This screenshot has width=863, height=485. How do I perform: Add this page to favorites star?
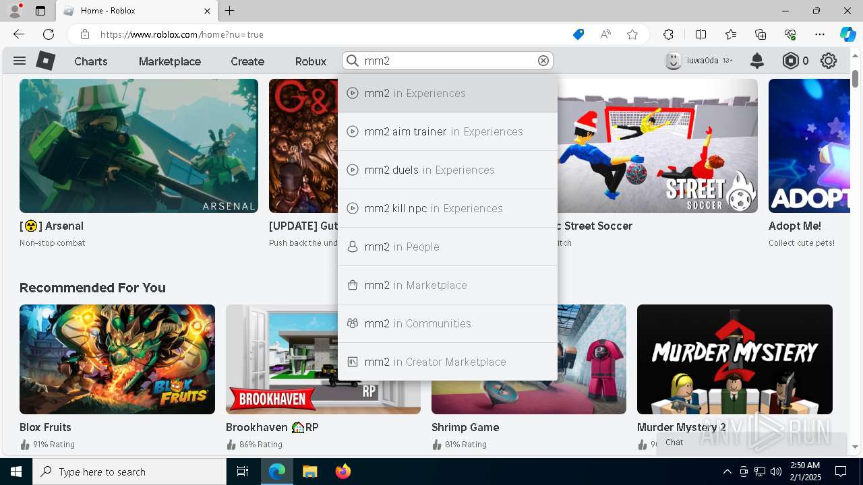(x=632, y=34)
